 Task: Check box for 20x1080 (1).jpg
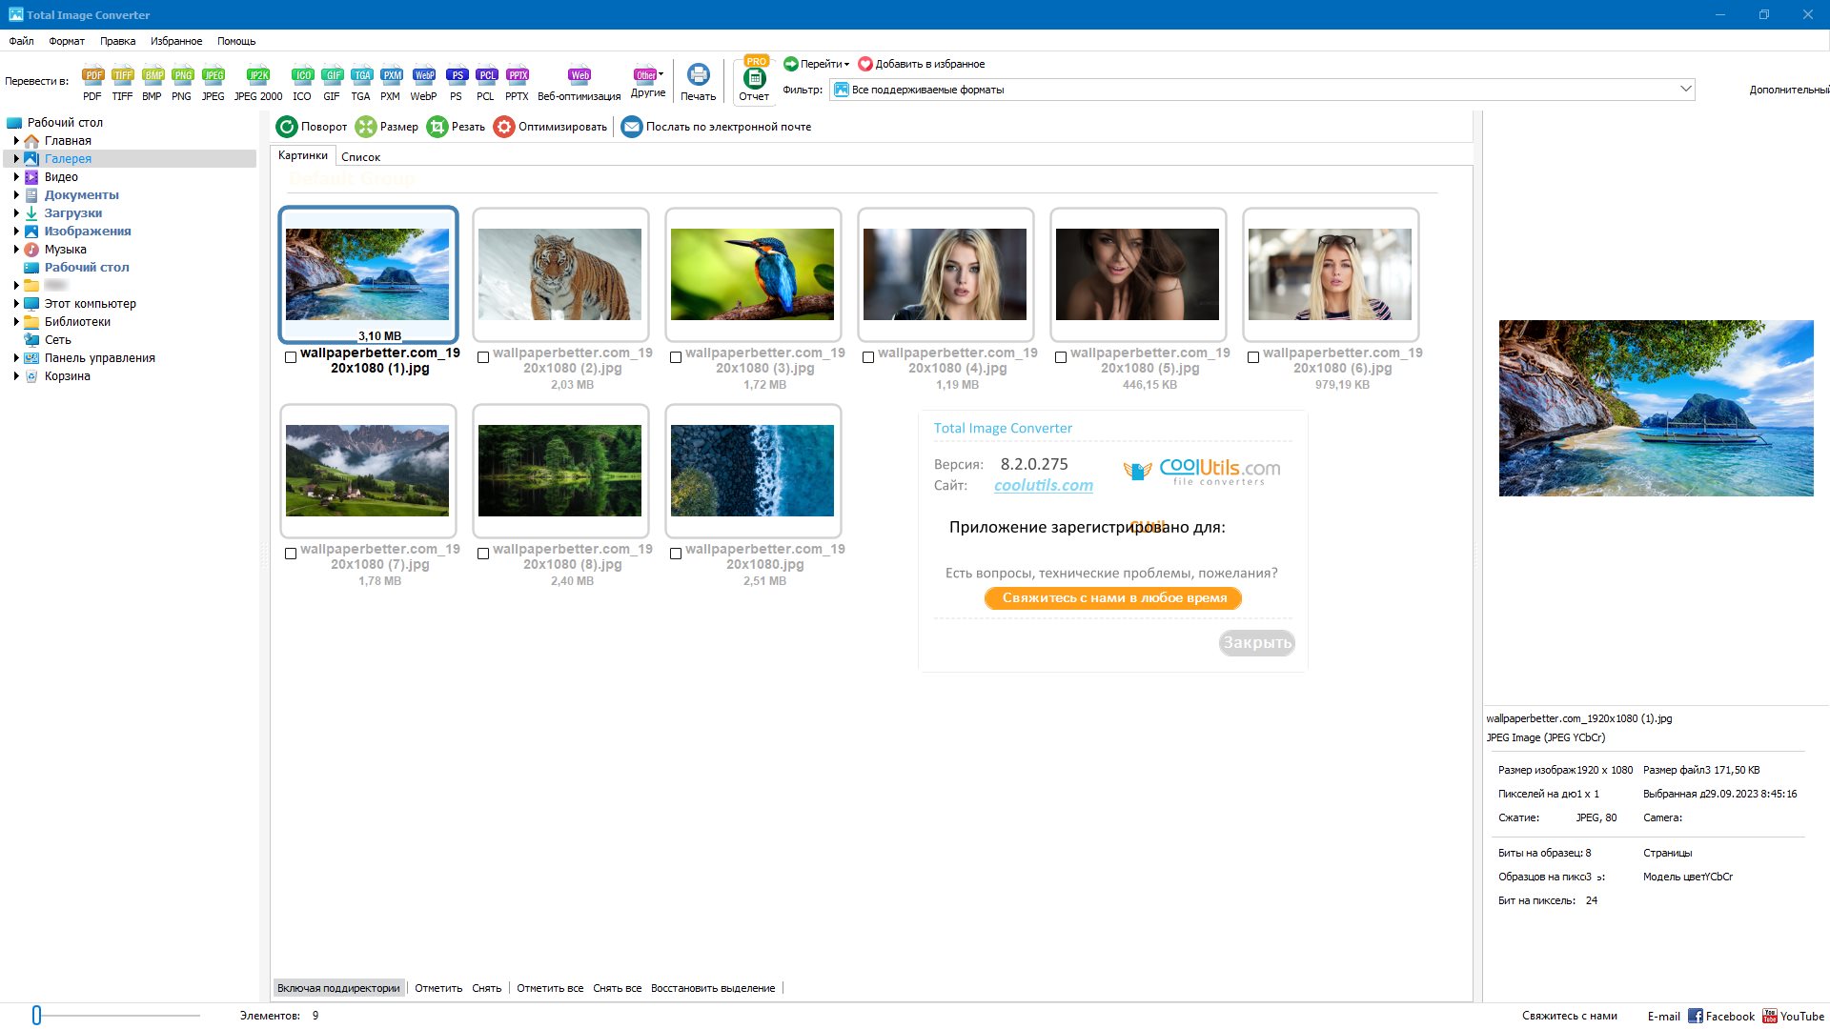click(x=291, y=357)
